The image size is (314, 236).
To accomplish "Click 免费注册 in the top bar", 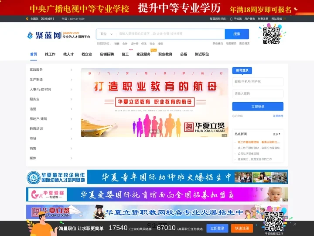I will pos(263,19).
